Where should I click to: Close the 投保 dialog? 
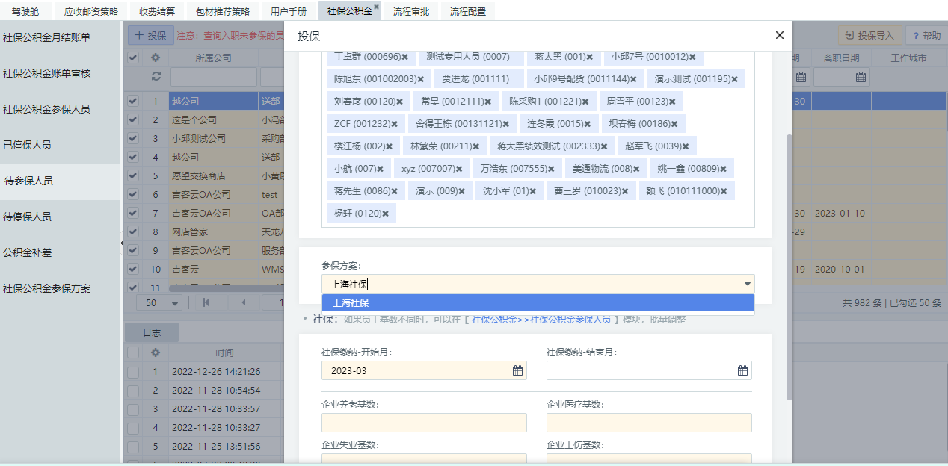click(x=780, y=35)
